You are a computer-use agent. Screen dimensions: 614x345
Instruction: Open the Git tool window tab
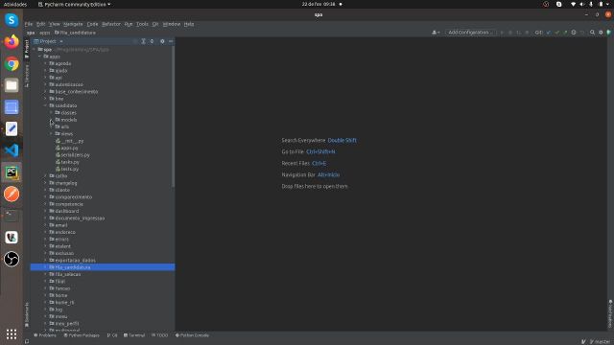[112, 335]
